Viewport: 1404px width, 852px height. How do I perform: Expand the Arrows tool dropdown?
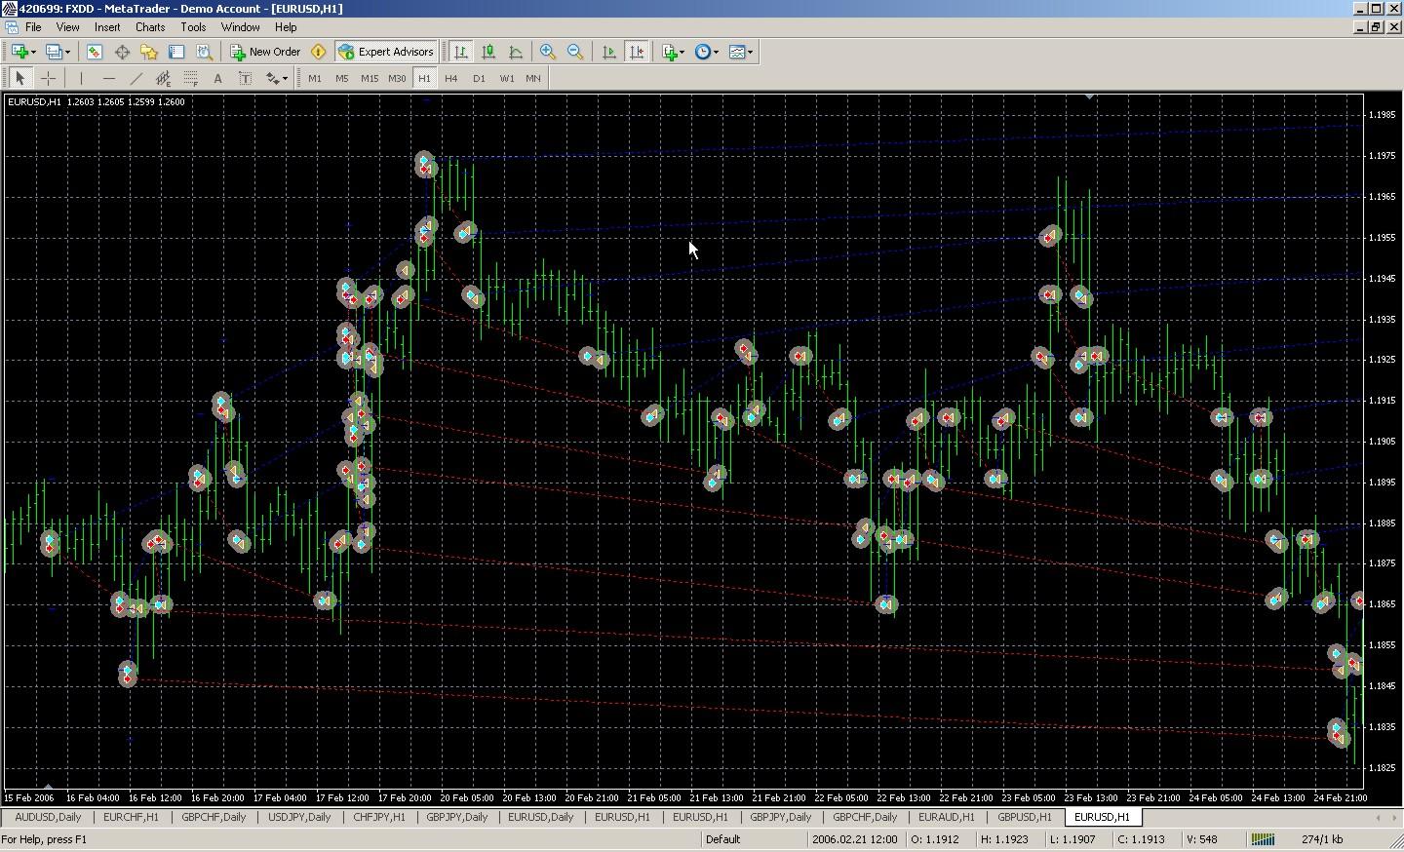(285, 78)
